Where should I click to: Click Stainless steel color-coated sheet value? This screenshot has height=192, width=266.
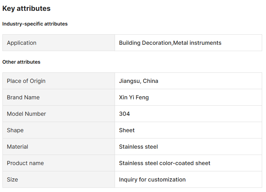[165, 163]
